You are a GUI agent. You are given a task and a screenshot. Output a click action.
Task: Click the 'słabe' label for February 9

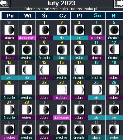coord(62,58)
